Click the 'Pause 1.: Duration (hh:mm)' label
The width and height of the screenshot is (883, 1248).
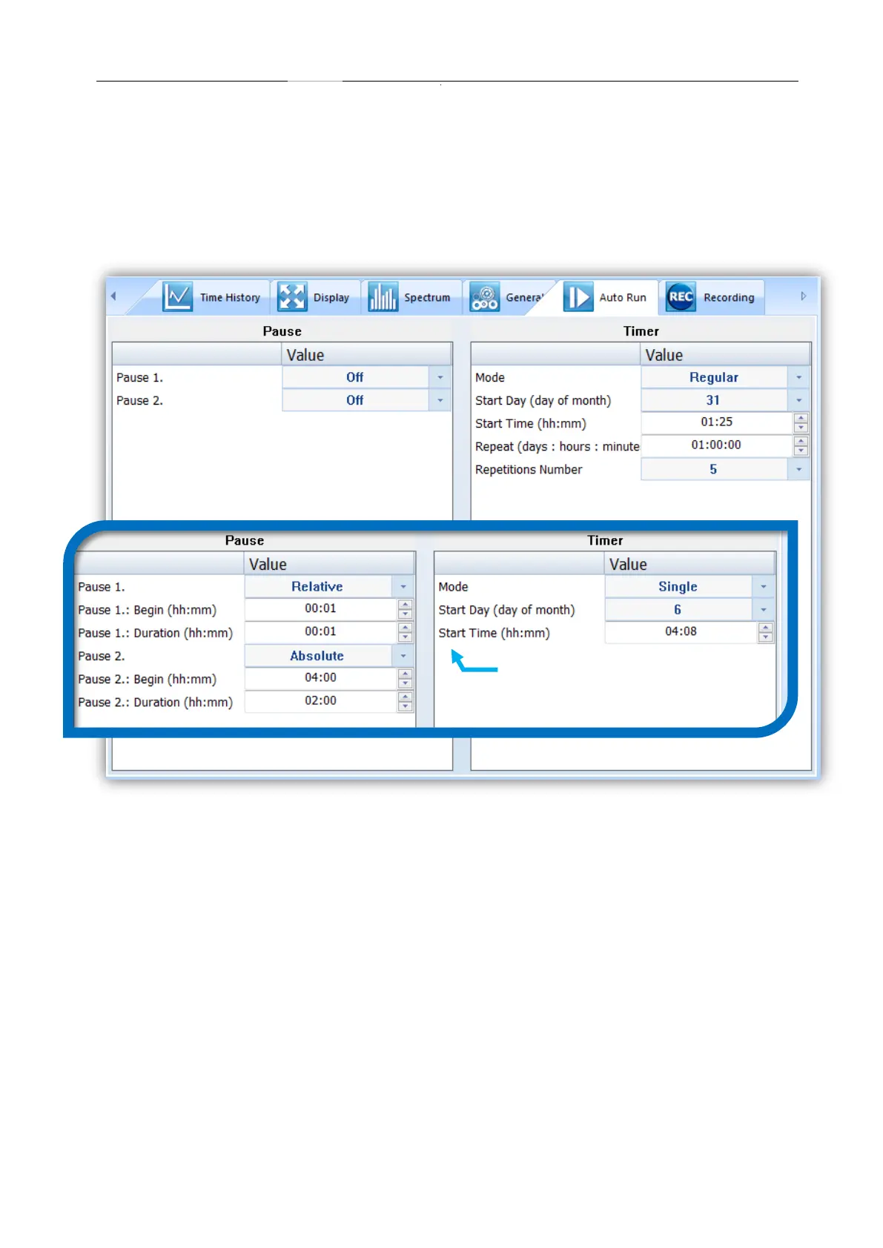[x=155, y=634]
